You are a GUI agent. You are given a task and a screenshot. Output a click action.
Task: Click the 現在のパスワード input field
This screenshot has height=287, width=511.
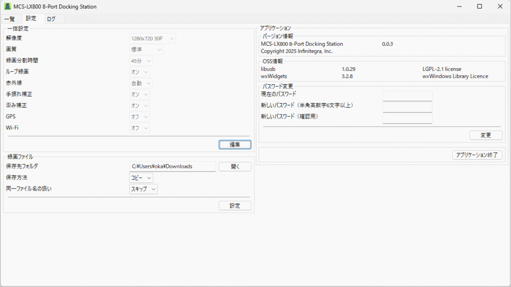point(407,96)
